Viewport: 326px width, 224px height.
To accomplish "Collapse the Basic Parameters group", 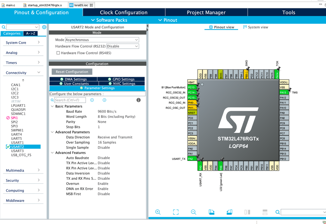I will [x=52, y=106].
